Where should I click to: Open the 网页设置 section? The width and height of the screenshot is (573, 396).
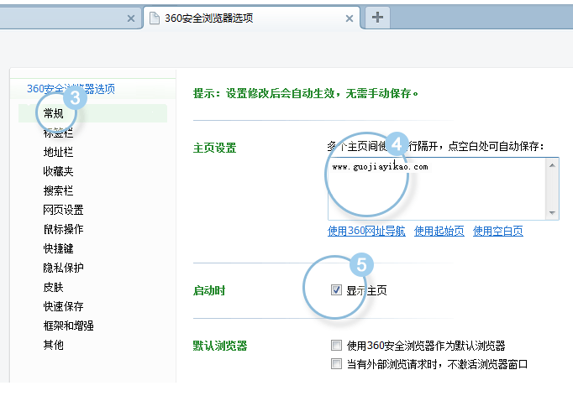63,210
